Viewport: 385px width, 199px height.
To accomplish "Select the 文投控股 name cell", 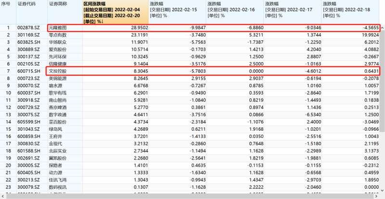I will 58,71.
